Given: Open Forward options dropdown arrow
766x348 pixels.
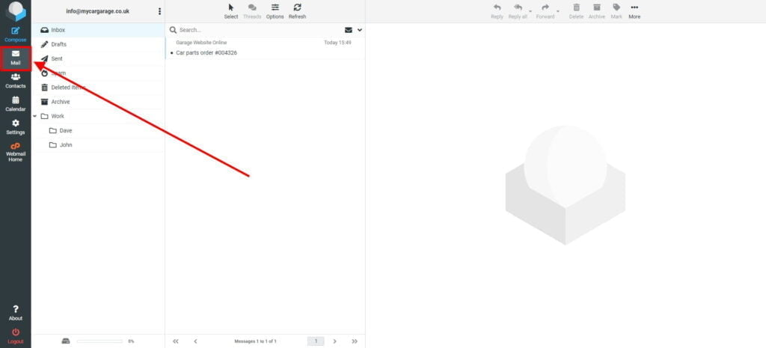Looking at the screenshot, I should [x=558, y=11].
